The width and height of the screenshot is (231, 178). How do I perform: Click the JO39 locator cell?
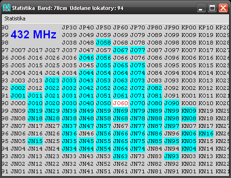point(69,35)
